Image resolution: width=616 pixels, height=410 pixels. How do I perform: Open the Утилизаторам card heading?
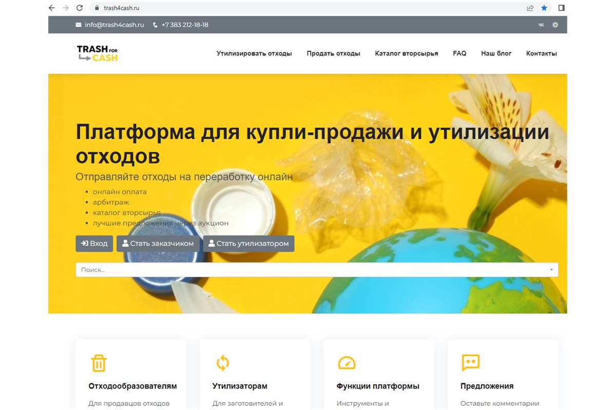(x=240, y=386)
